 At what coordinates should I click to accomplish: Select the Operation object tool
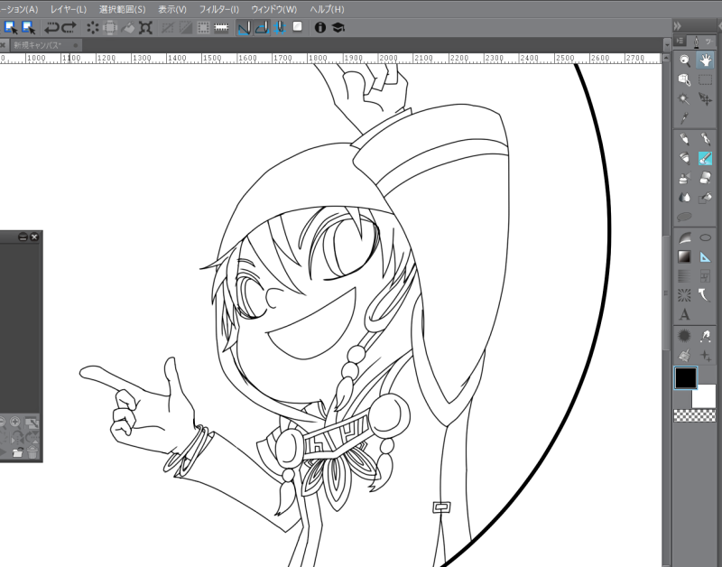tap(685, 80)
